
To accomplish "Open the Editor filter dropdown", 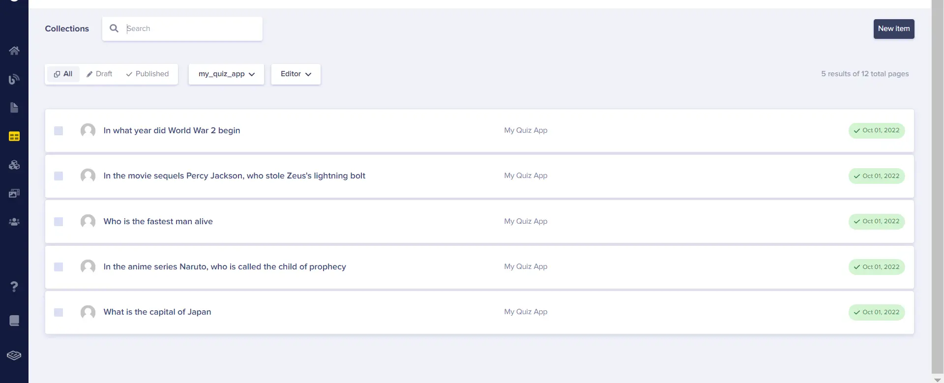I will [x=295, y=74].
